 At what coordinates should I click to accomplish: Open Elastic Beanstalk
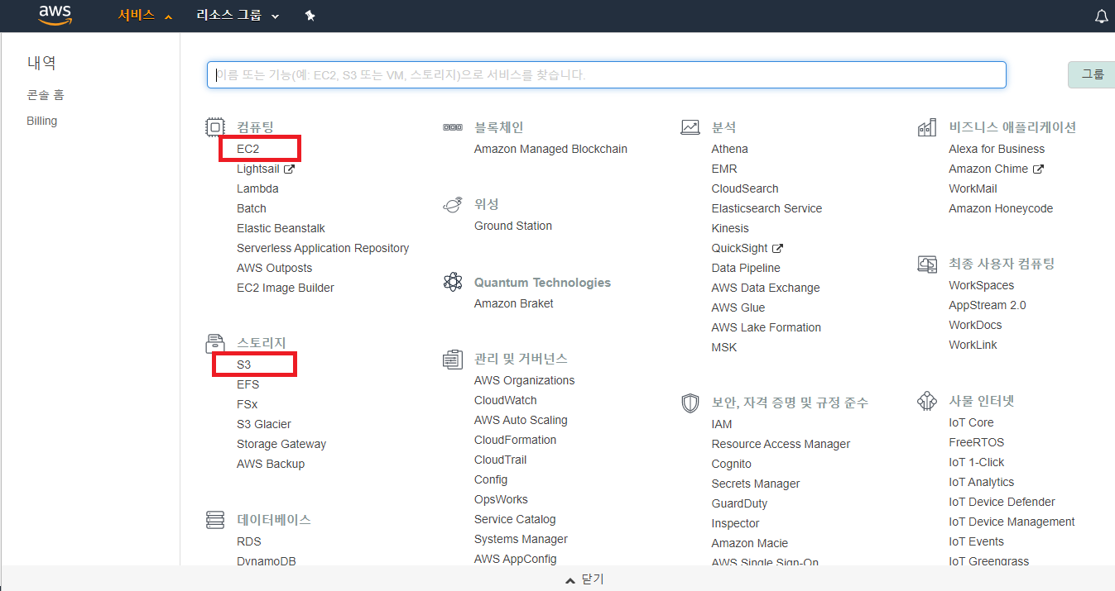click(x=281, y=228)
